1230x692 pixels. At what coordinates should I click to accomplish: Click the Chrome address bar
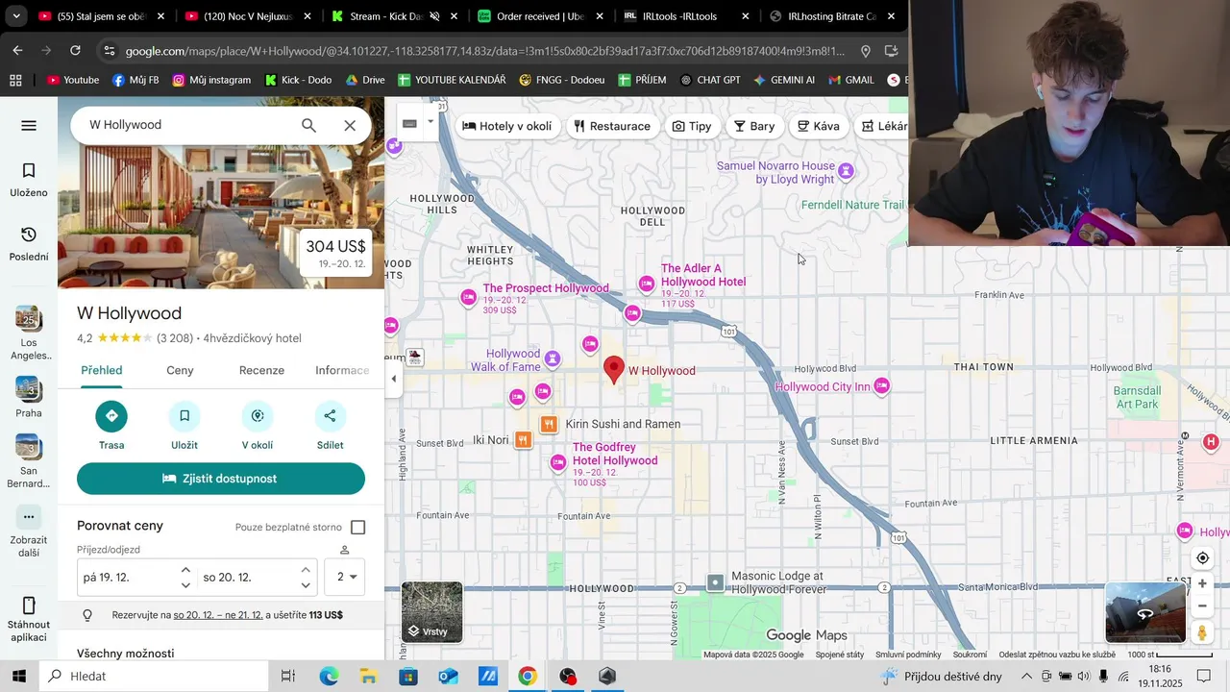tap(485, 51)
